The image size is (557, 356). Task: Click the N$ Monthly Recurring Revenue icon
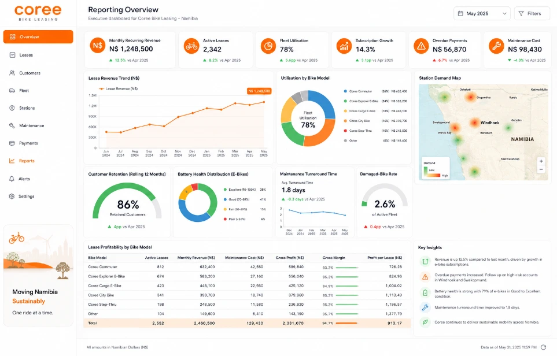tap(98, 46)
